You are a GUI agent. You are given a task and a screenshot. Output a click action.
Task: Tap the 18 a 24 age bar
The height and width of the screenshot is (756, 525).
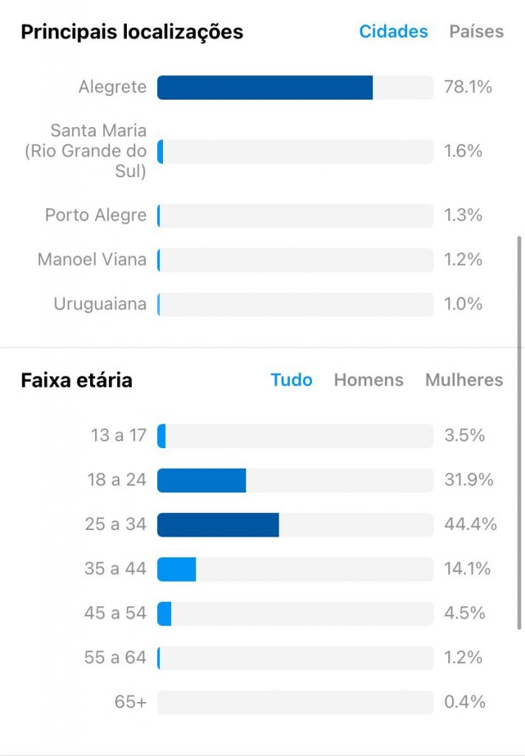pos(295,480)
